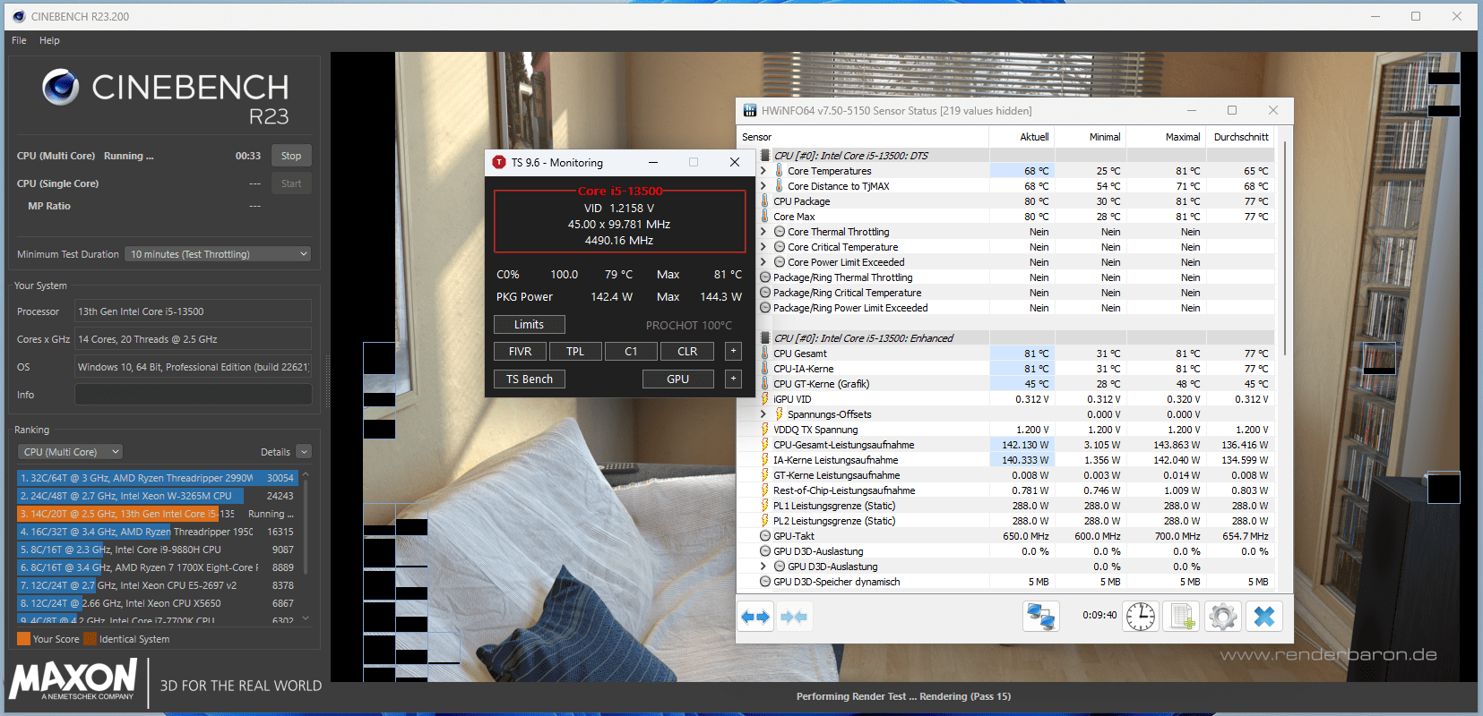The height and width of the screenshot is (716, 1483).
Task: Expand Core Critical Temperature row
Action: (x=763, y=247)
